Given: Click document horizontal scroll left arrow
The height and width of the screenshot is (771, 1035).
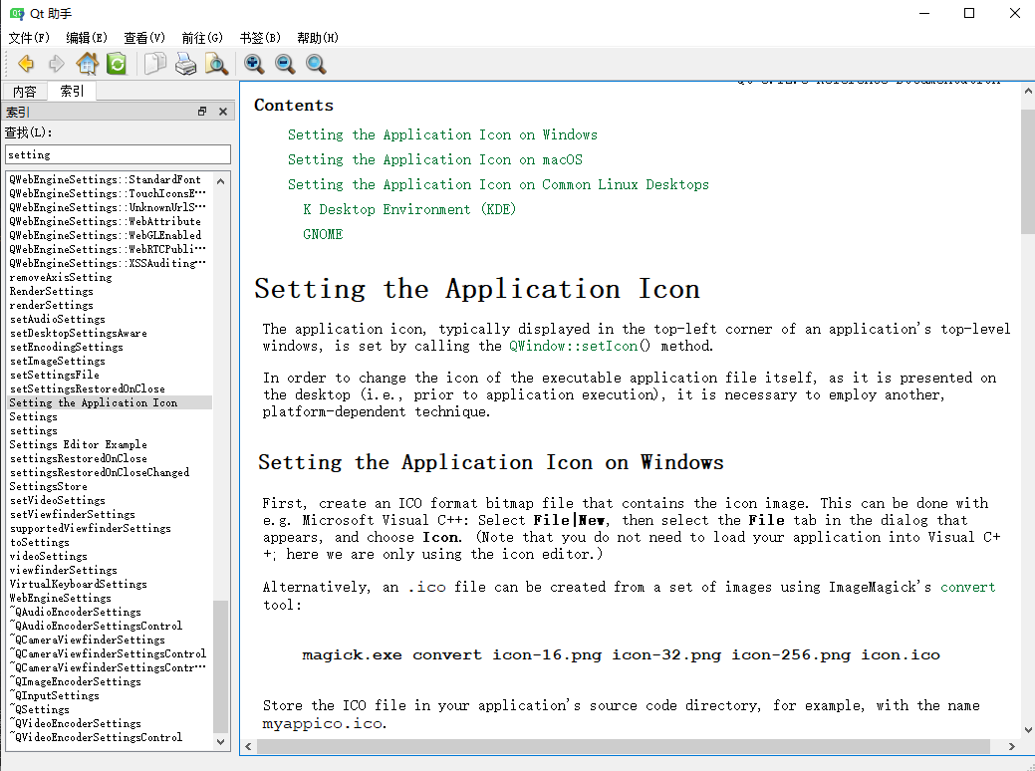Looking at the screenshot, I should (x=248, y=746).
